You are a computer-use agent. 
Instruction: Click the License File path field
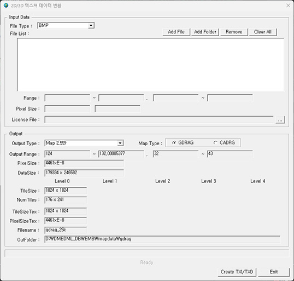pos(159,119)
